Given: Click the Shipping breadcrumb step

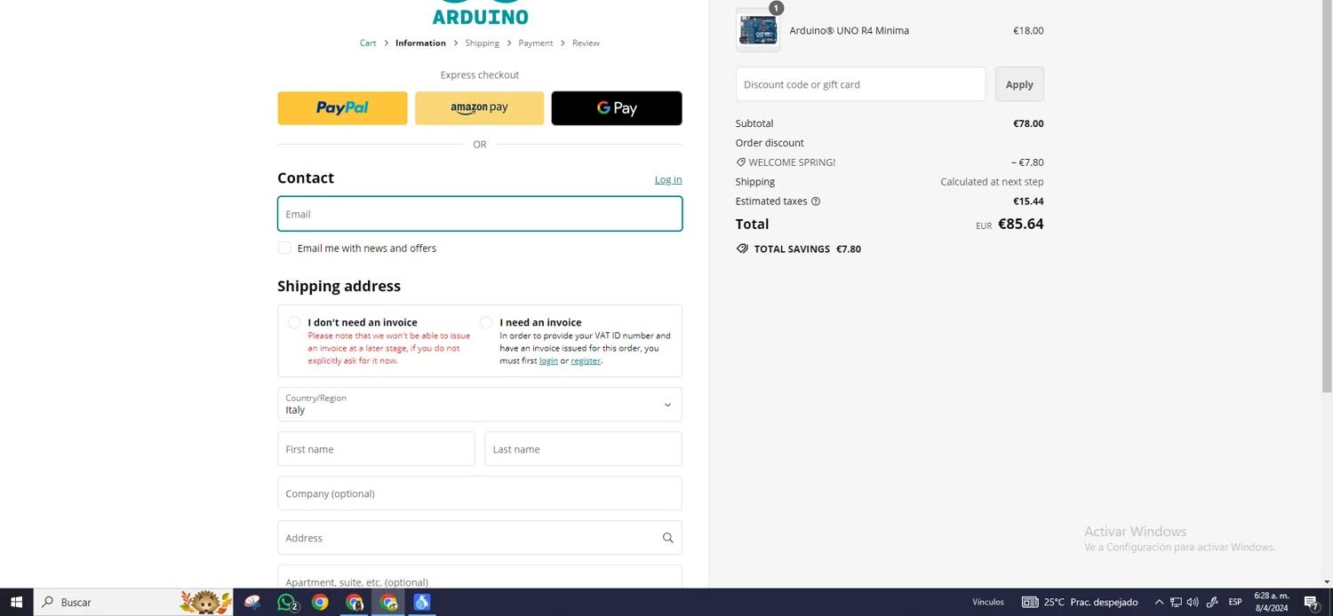Looking at the screenshot, I should 482,43.
